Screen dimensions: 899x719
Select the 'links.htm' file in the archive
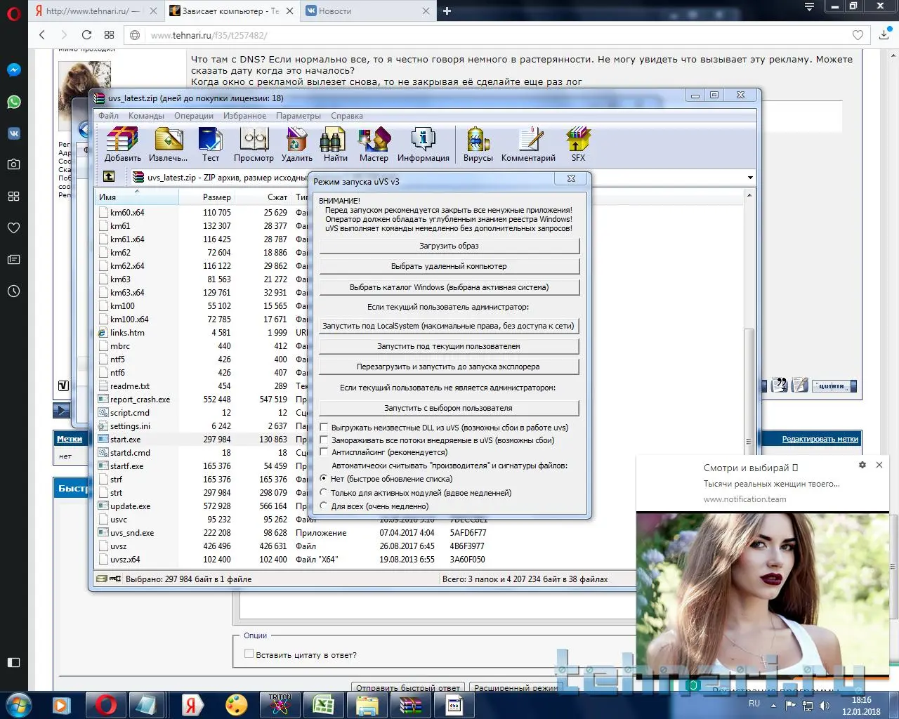(127, 333)
